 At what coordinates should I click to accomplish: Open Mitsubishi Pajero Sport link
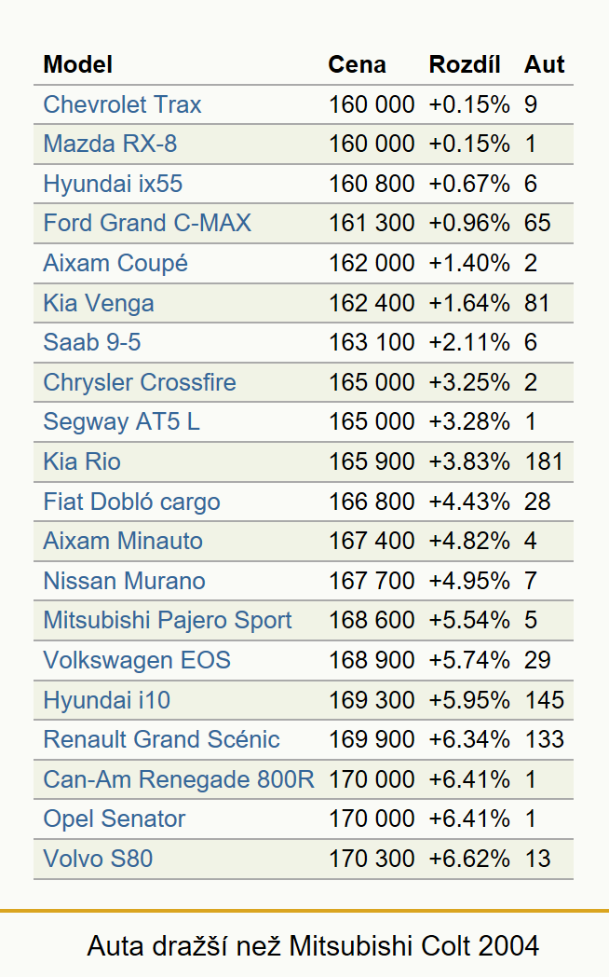[x=168, y=621]
